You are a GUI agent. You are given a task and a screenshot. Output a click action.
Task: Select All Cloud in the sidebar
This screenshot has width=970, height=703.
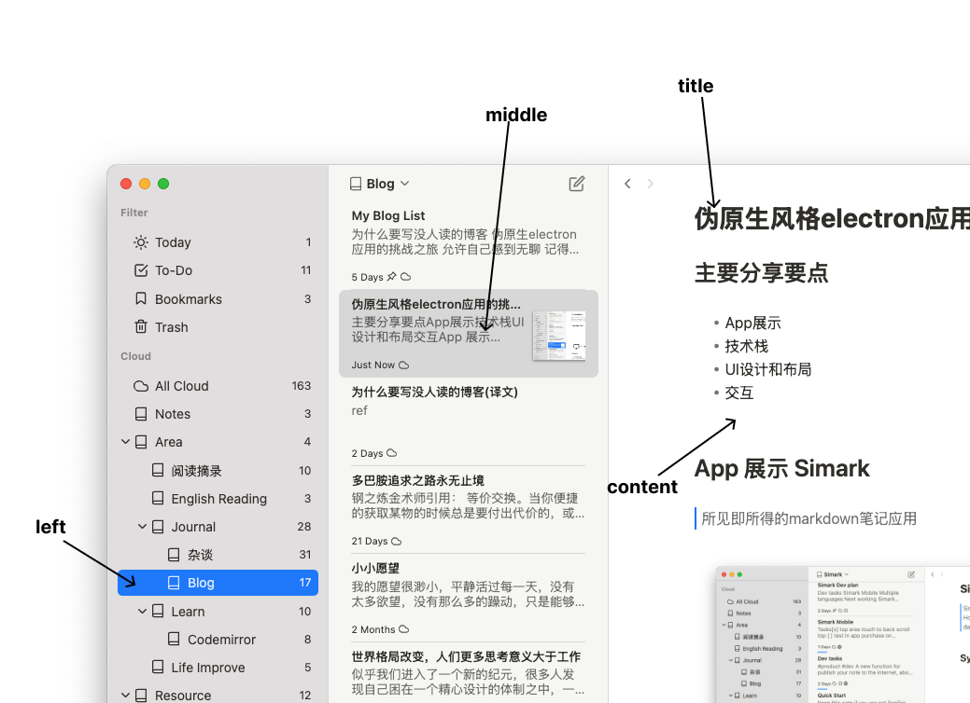click(181, 386)
